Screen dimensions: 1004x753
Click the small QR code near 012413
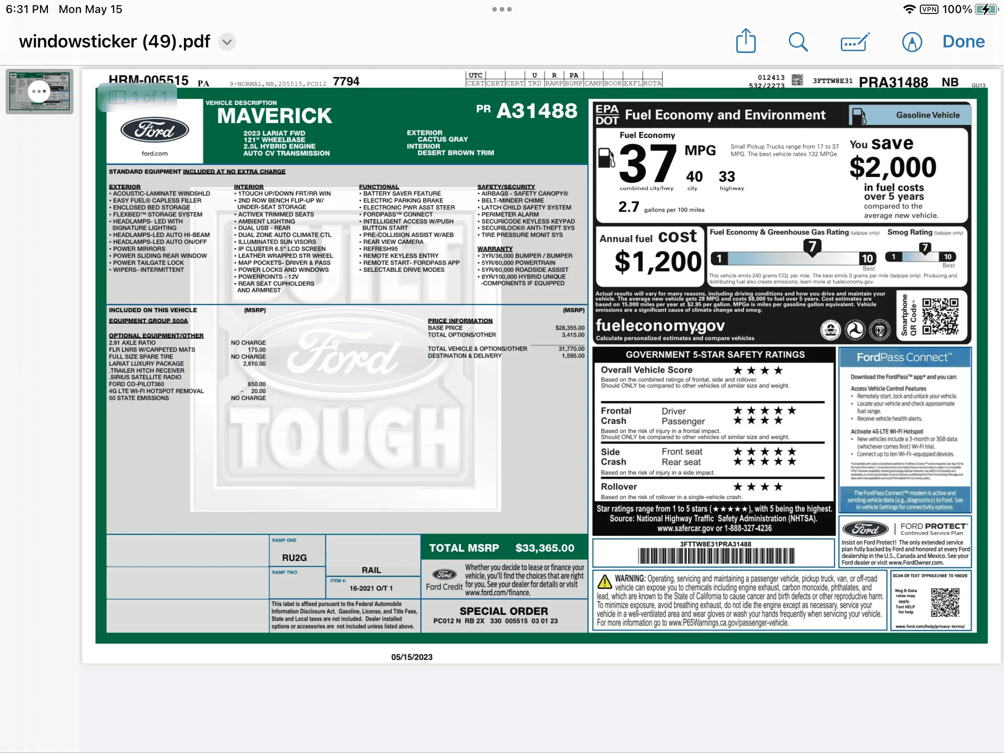click(x=797, y=80)
